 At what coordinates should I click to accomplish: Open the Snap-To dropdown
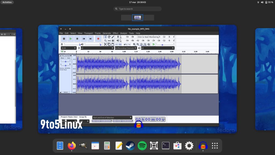click(84, 121)
